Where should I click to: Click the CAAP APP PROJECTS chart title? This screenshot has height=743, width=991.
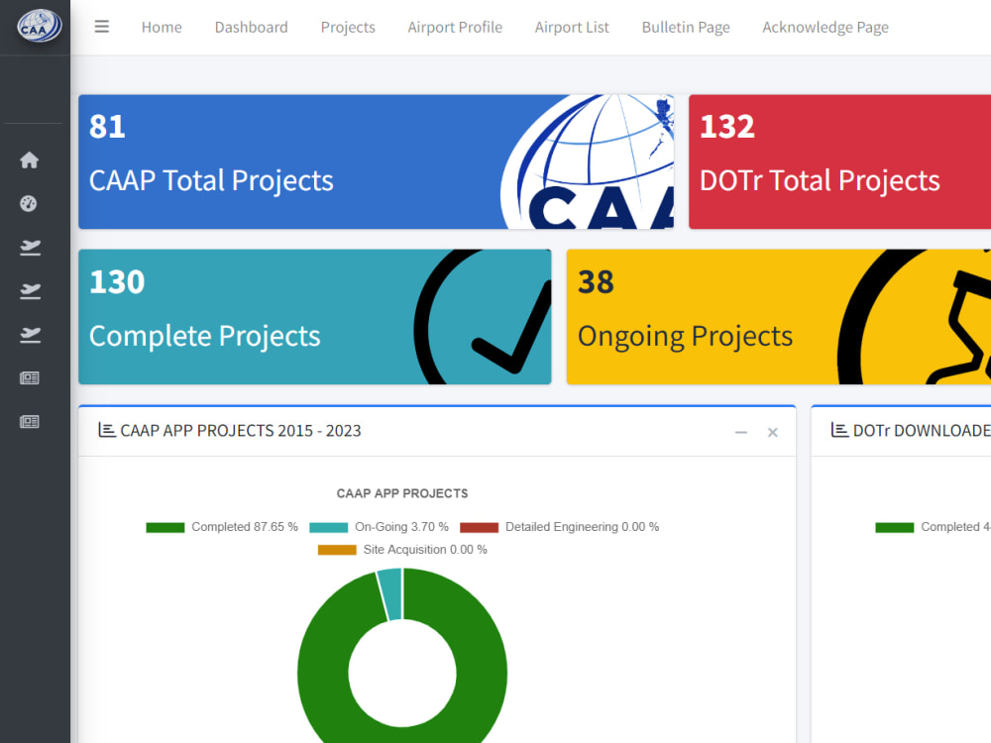tap(402, 493)
